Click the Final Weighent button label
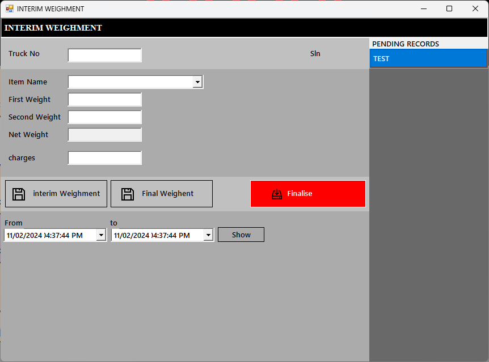This screenshot has height=362, width=489. coord(167,194)
